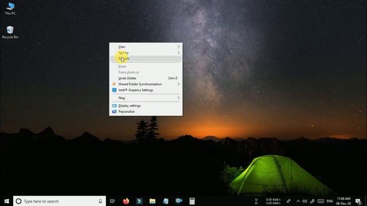Select Refresh in the context menu

pyautogui.click(x=146, y=58)
